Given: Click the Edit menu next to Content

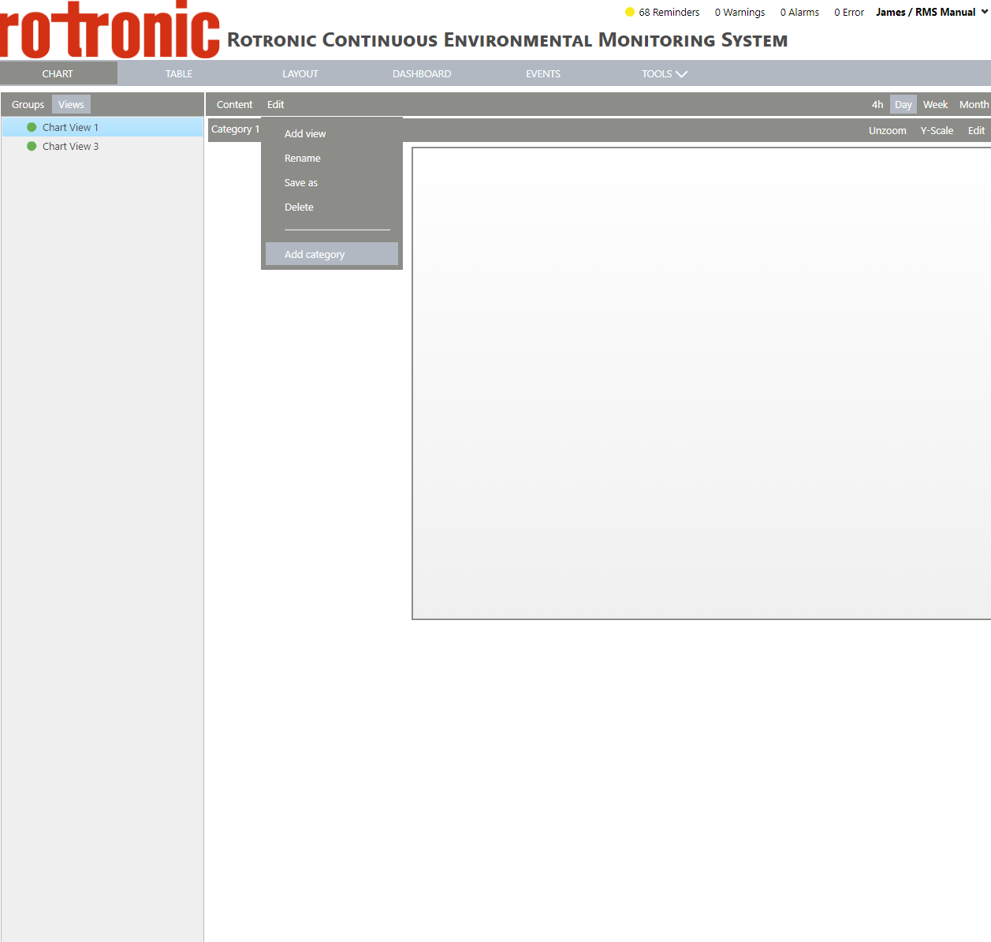Looking at the screenshot, I should [275, 104].
